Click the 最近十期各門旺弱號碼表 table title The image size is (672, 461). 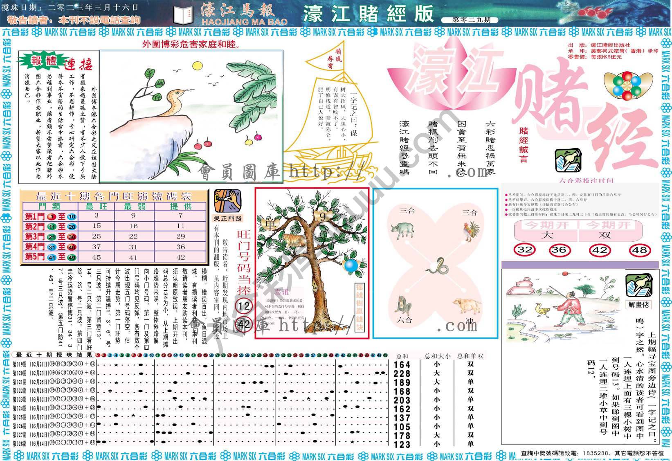coord(115,196)
